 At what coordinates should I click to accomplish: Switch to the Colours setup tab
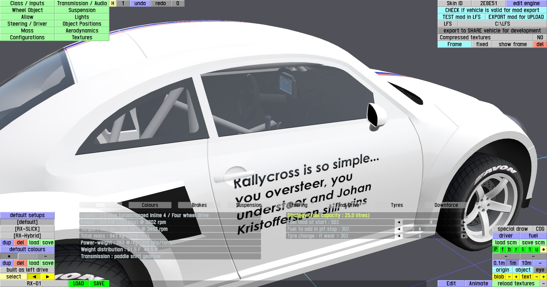(150, 205)
